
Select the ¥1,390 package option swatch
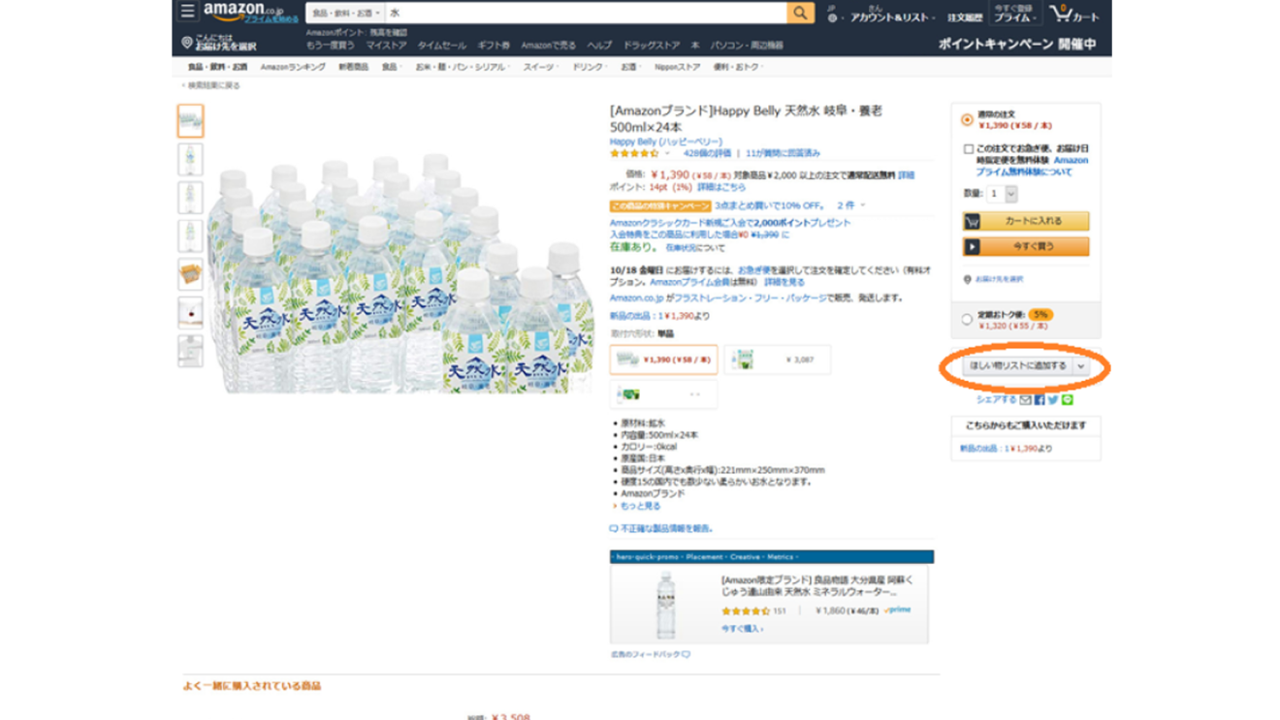pyautogui.click(x=664, y=360)
